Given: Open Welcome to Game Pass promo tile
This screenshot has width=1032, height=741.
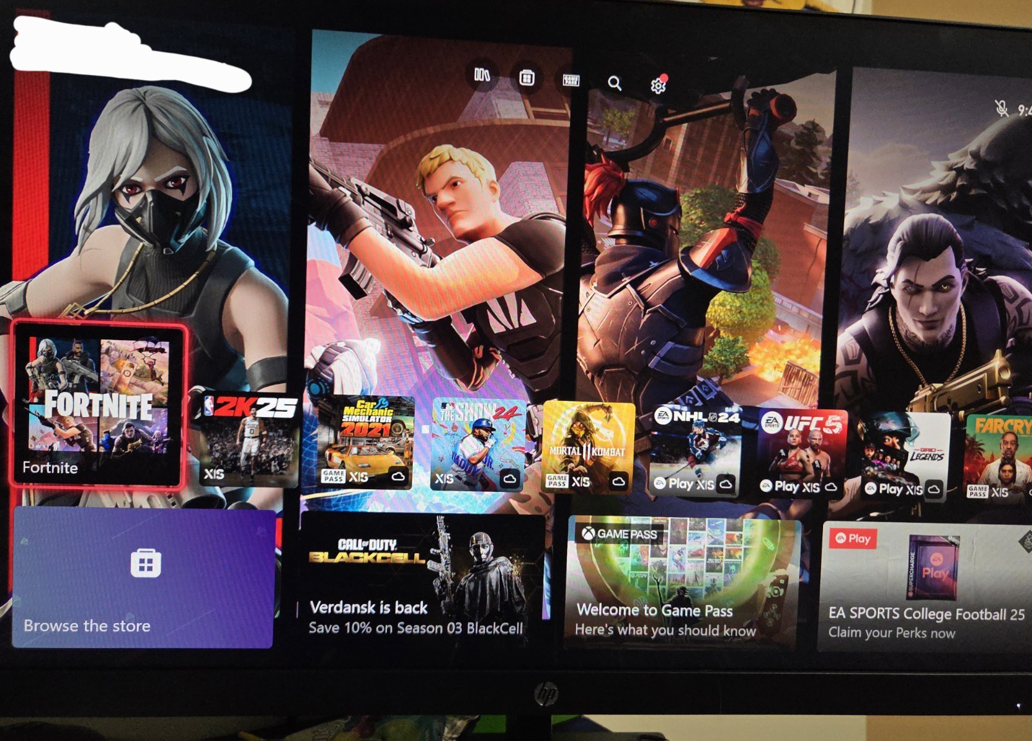Looking at the screenshot, I should (684, 584).
